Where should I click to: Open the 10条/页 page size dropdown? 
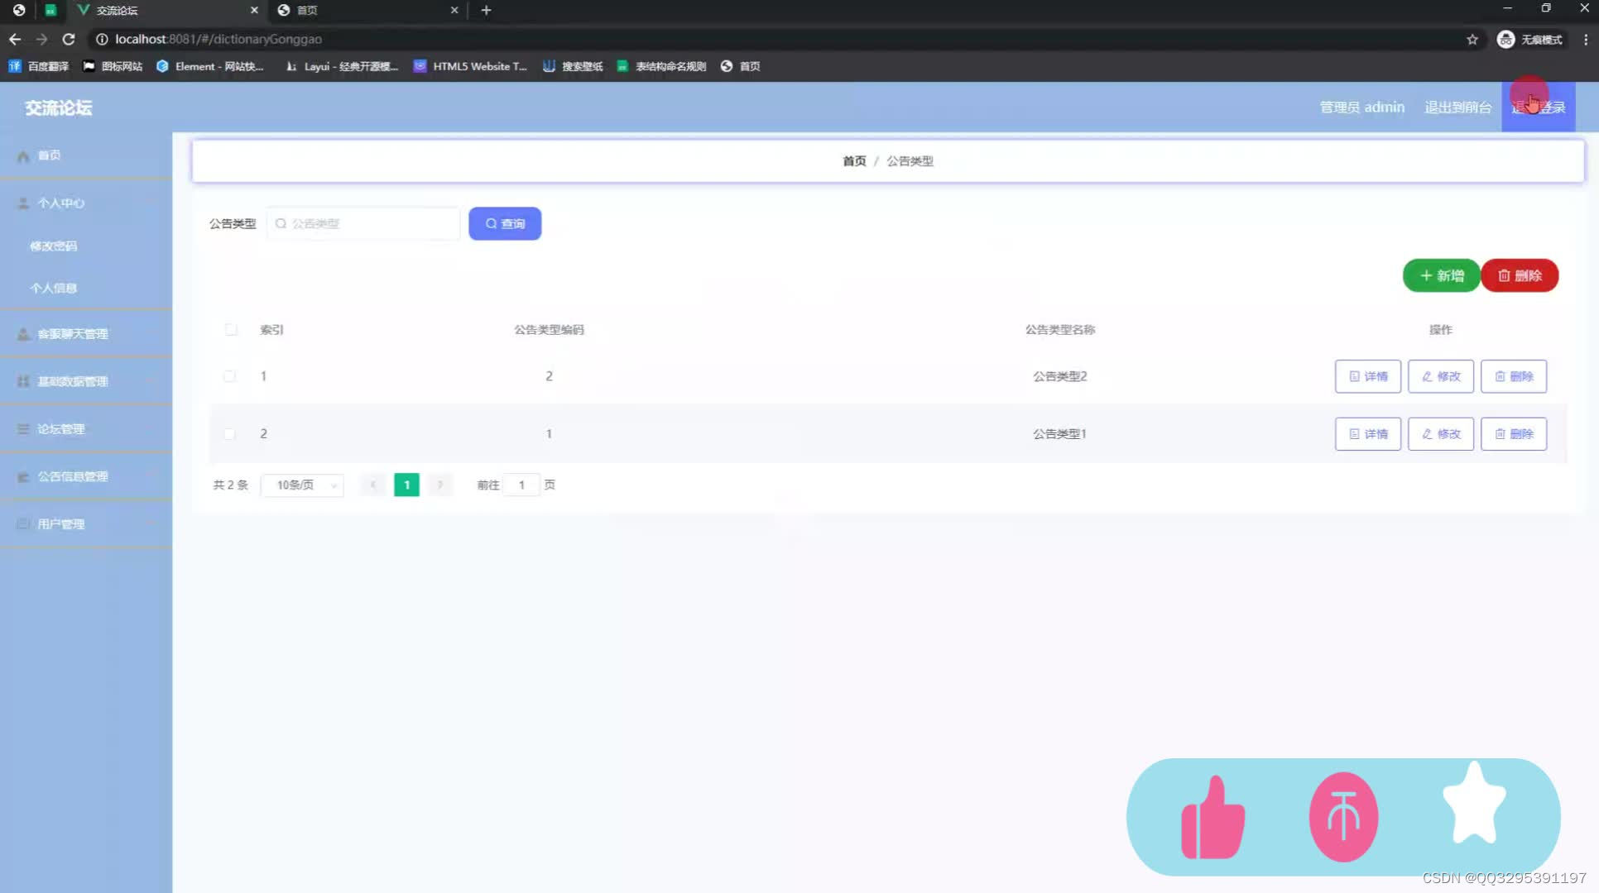click(x=303, y=485)
